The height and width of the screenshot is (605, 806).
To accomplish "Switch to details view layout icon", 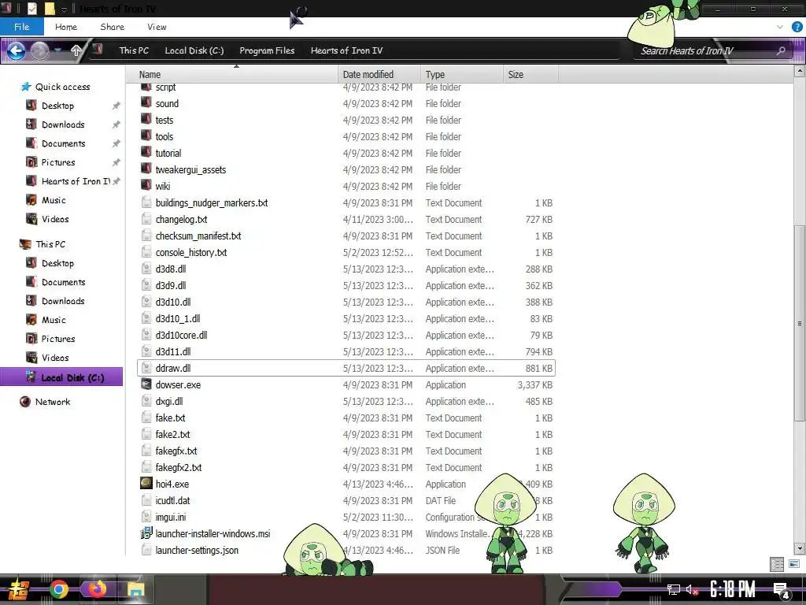I will [x=777, y=564].
